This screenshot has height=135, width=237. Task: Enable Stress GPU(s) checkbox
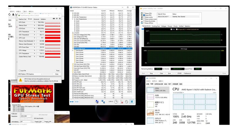point(144,23)
